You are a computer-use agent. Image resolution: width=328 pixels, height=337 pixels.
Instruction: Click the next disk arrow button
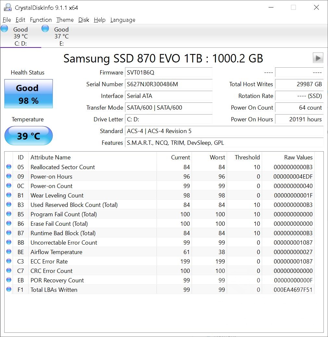[318, 58]
